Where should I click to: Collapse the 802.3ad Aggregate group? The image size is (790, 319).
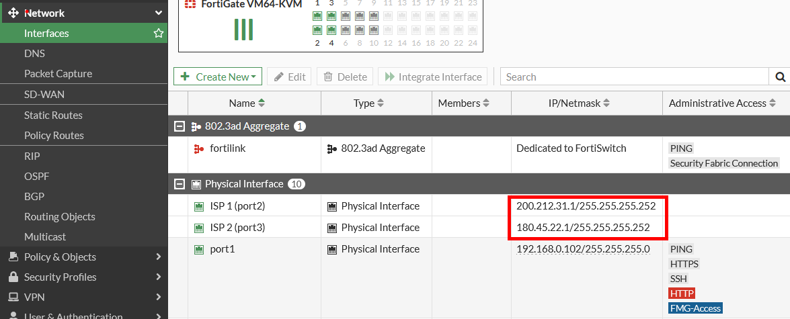[x=179, y=126]
